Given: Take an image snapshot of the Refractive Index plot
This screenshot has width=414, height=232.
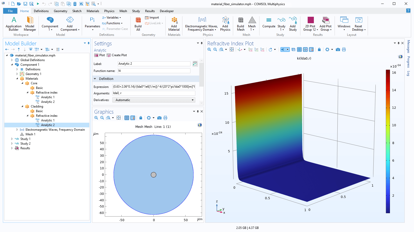Looking at the screenshot, I should pyautogui.click(x=338, y=49).
